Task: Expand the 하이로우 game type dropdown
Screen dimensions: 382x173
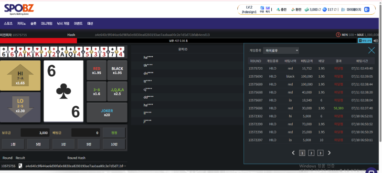Action: tap(281, 51)
